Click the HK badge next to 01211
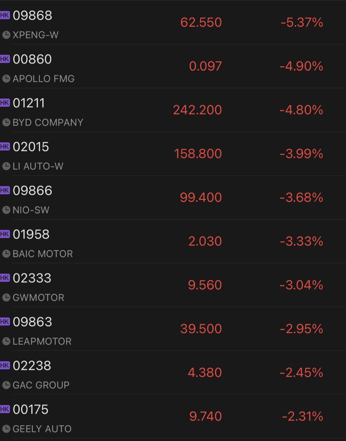This screenshot has height=441, width=346. (5, 103)
